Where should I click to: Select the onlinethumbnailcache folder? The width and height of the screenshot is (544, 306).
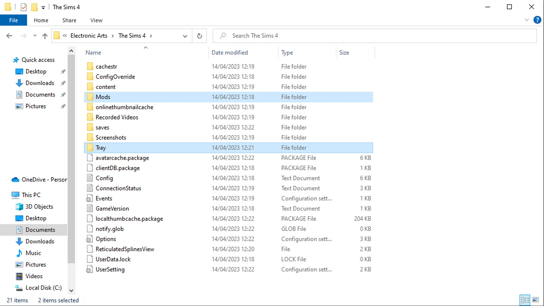(229, 107)
